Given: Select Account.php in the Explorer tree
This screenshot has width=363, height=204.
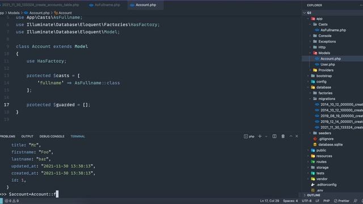Looking at the screenshot, I should click(331, 59).
